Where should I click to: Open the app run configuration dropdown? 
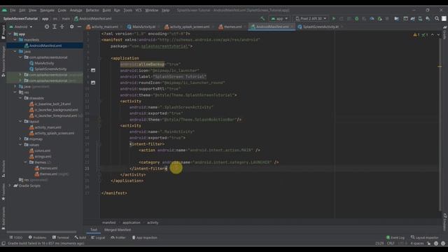click(x=279, y=19)
